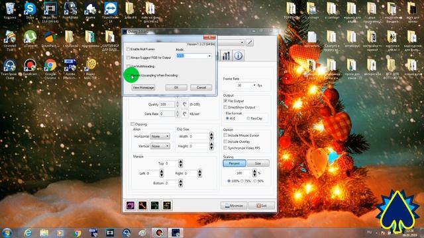This screenshot has width=424, height=238.
Task: Check Synchronize Video FPS
Action: click(225, 148)
